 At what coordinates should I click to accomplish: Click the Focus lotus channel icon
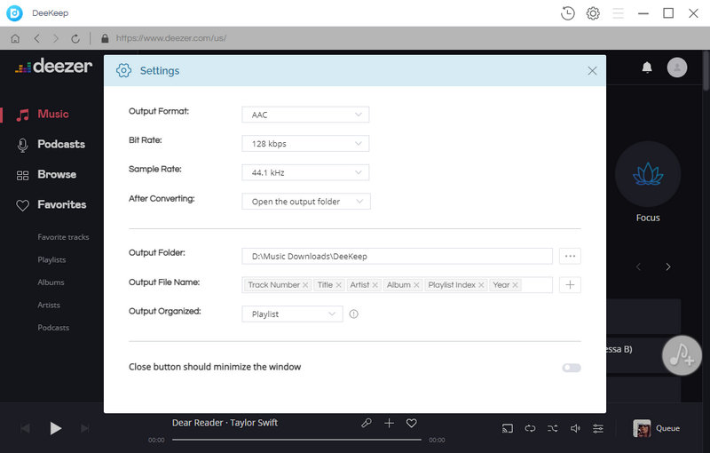click(x=648, y=174)
